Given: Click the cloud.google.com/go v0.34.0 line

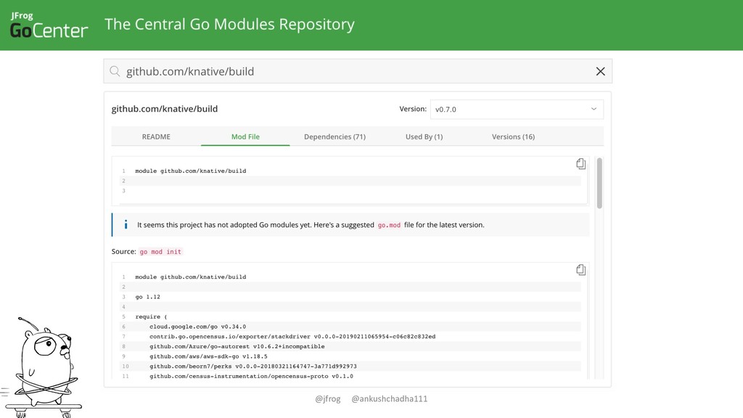Looking at the screenshot, I should point(197,327).
